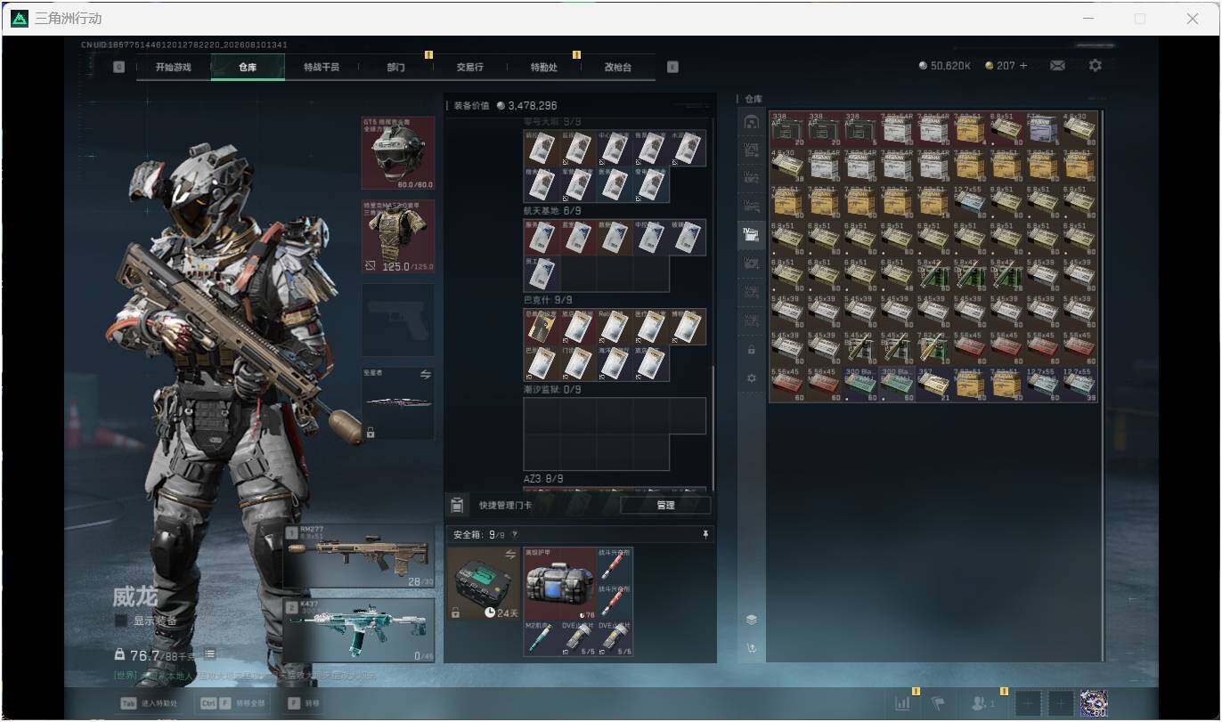
Task: Click the 快捷管理门卡 card icon
Action: (457, 505)
